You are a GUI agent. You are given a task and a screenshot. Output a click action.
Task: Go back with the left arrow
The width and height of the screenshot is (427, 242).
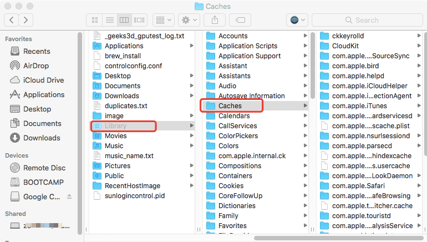(12, 20)
